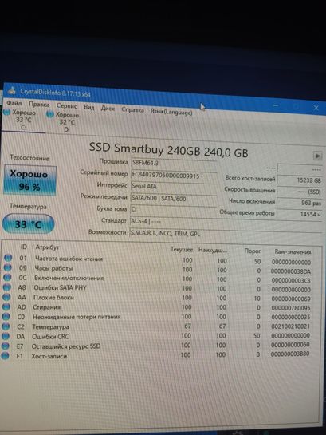Viewport: 326px width, 435px height.
Task: Click rotation speed value ---- (SSD)
Action: (300, 192)
